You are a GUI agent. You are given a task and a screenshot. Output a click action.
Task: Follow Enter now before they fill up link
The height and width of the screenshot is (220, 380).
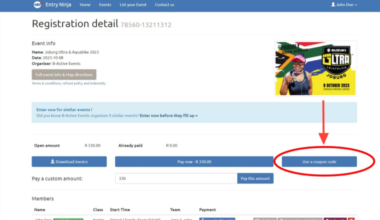tap(169, 116)
